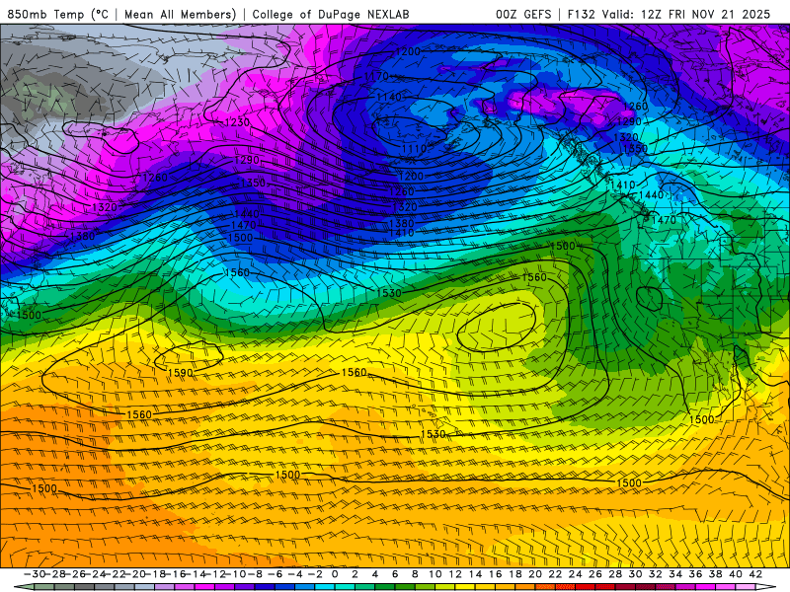The height and width of the screenshot is (592, 790).
Task: Click the 1230 height contour label
Action: (x=237, y=122)
